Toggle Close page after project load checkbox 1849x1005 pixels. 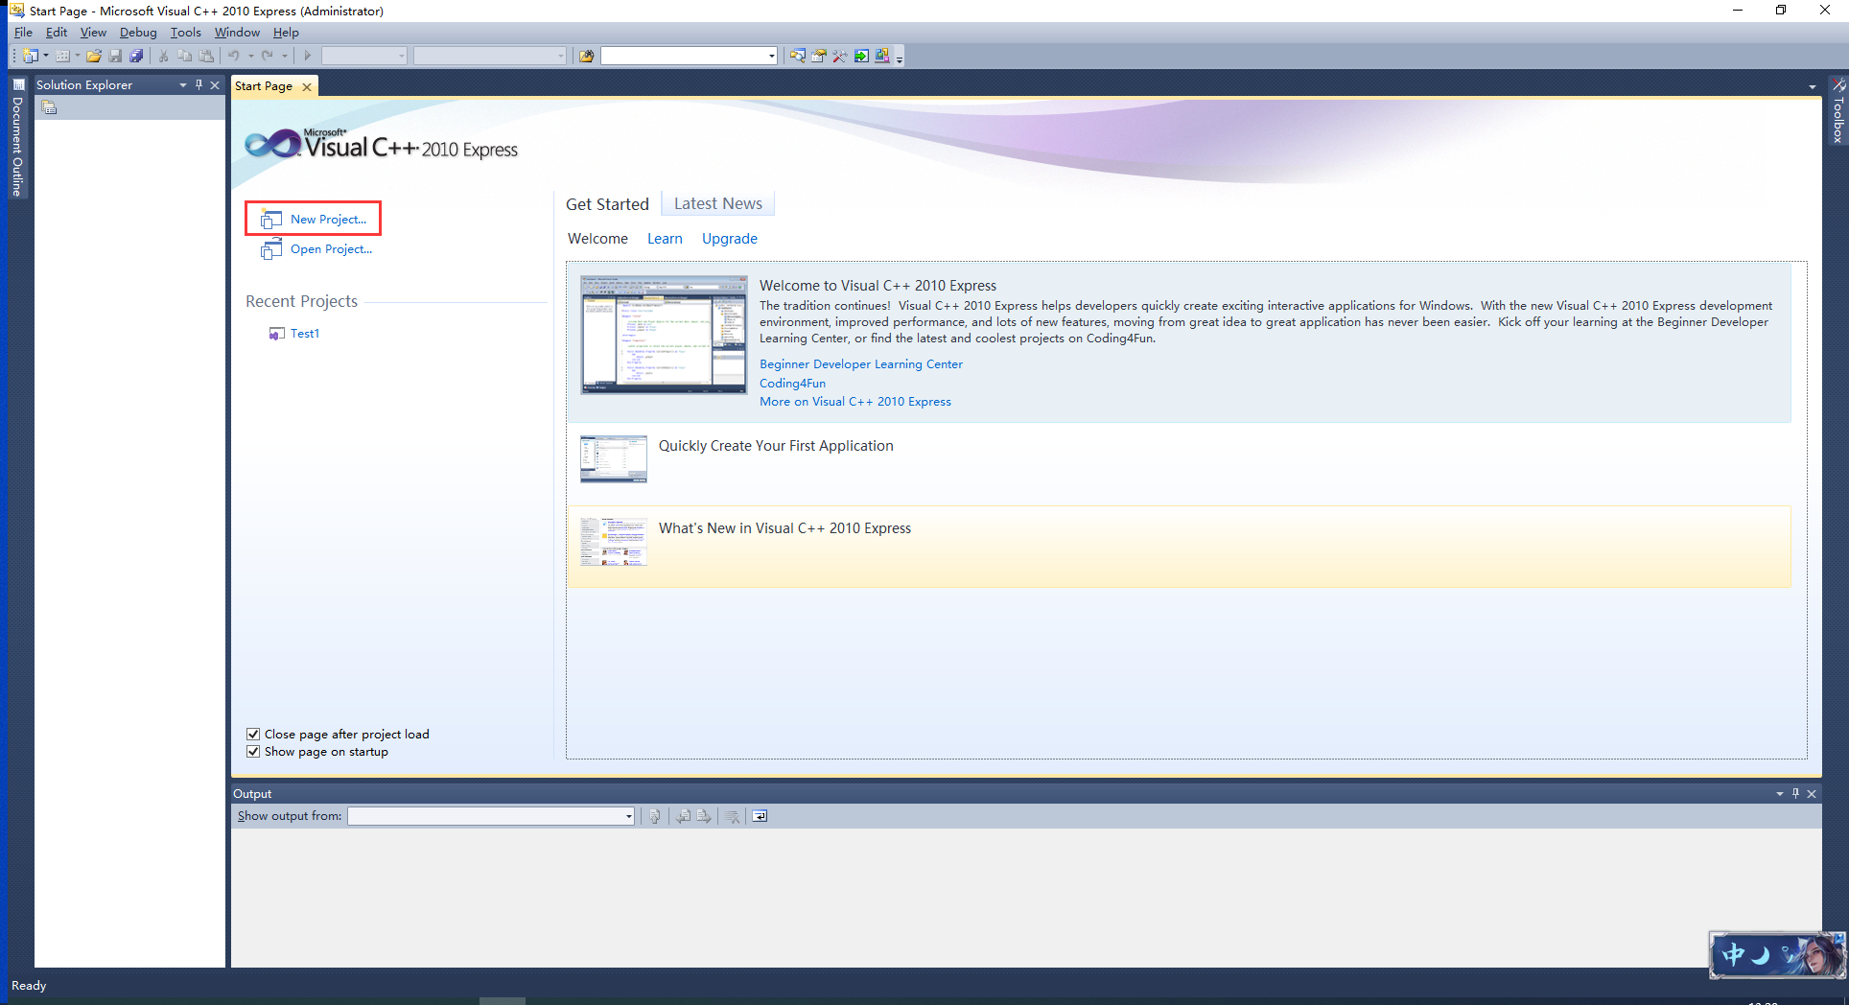tap(253, 735)
